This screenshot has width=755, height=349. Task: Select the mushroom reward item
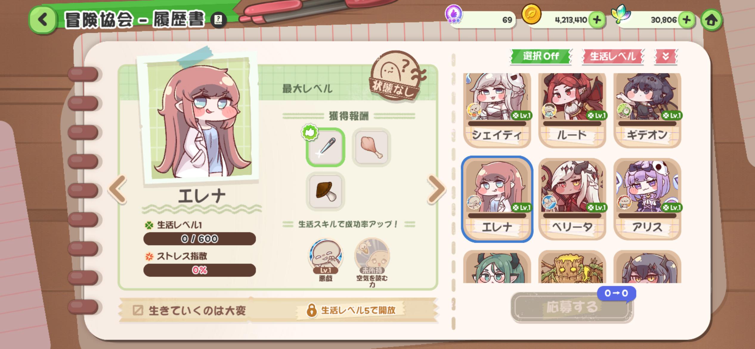click(x=325, y=192)
